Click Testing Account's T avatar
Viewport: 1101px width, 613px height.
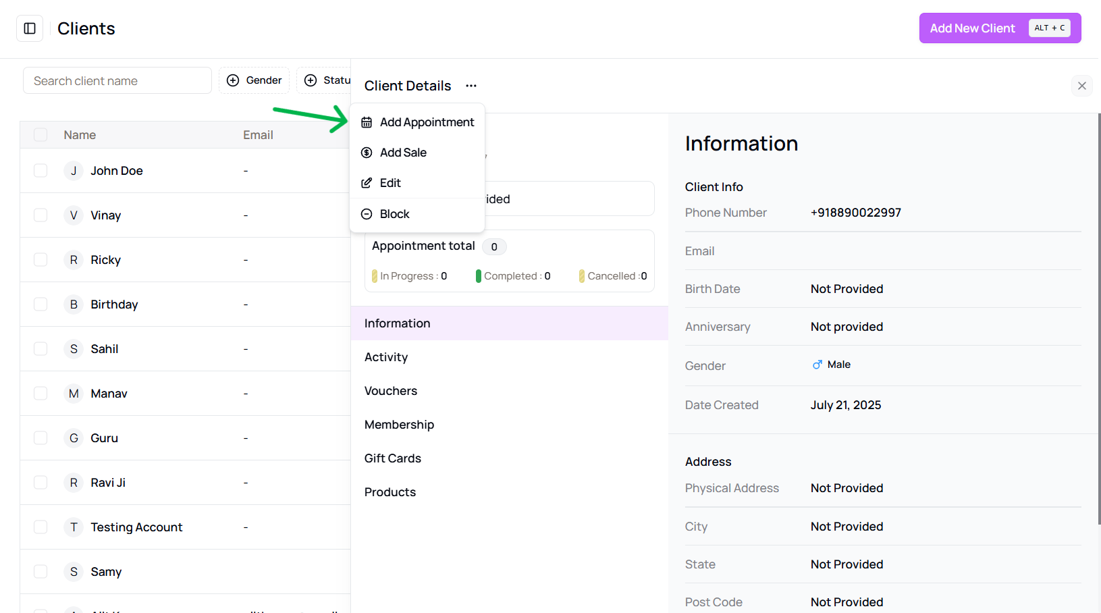tap(74, 527)
